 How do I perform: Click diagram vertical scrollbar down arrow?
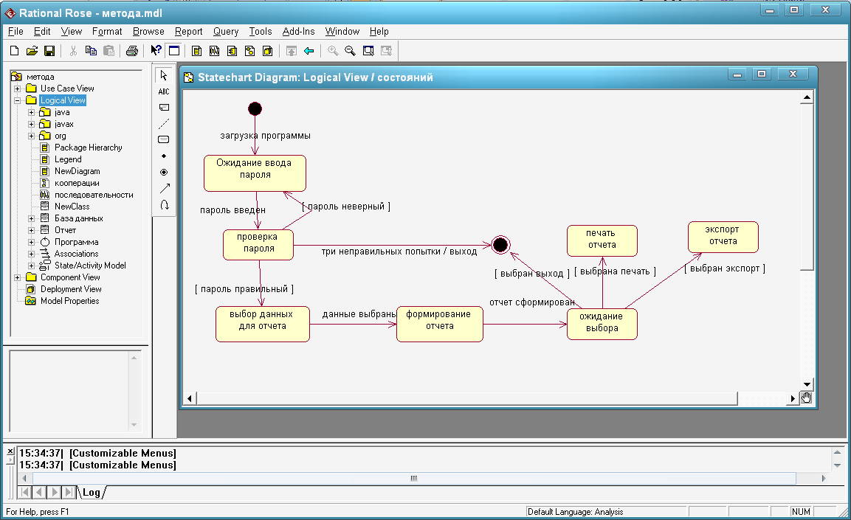(807, 384)
